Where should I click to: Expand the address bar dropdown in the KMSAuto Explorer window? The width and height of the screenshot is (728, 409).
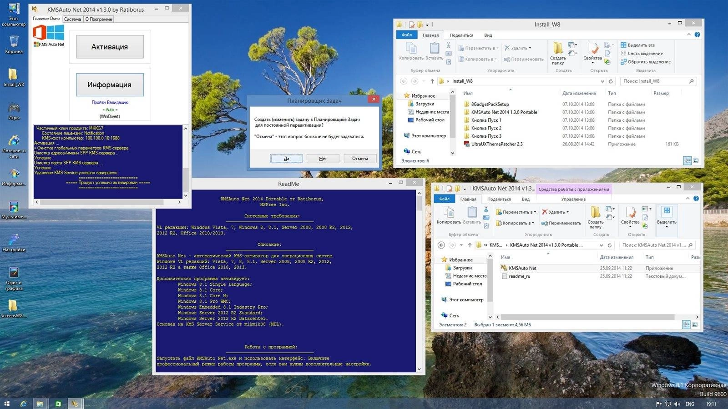coord(602,245)
